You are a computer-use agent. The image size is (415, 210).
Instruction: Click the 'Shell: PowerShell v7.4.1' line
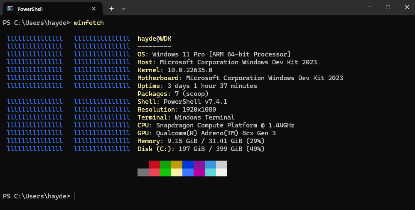[x=182, y=102]
